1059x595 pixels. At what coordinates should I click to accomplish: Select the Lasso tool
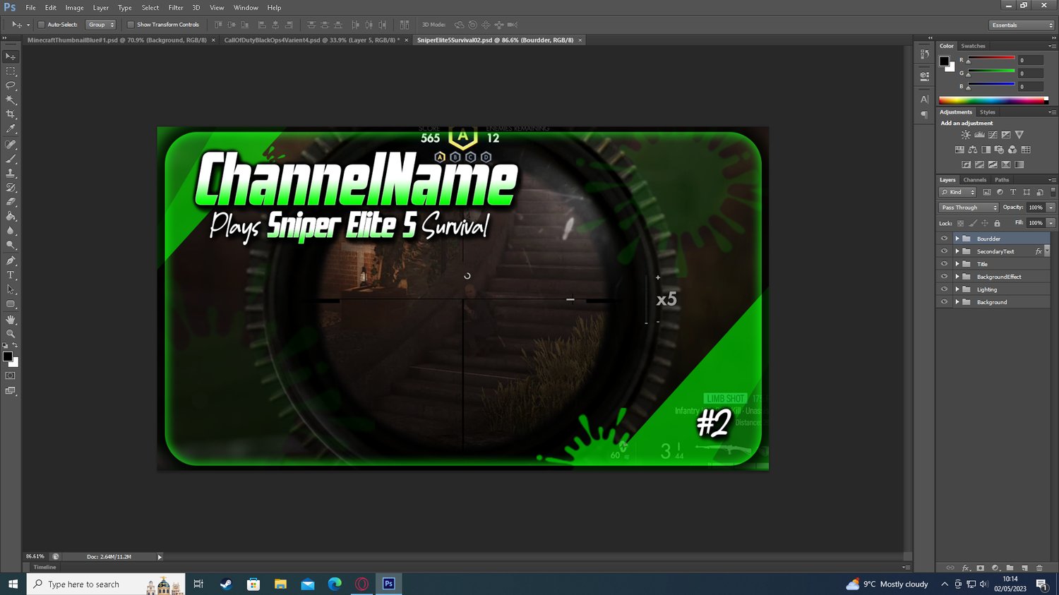tap(11, 85)
